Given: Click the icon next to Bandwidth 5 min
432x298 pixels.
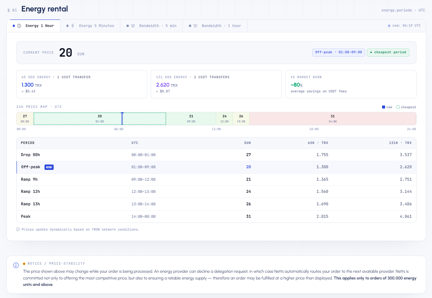Looking at the screenshot, I should coord(133,26).
